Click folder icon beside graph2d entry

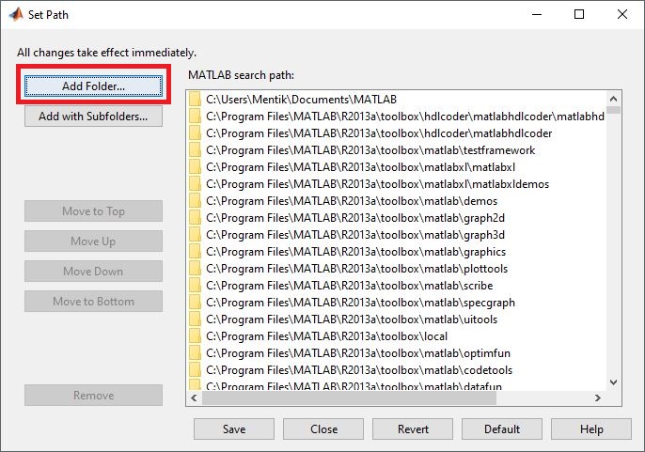pos(195,218)
